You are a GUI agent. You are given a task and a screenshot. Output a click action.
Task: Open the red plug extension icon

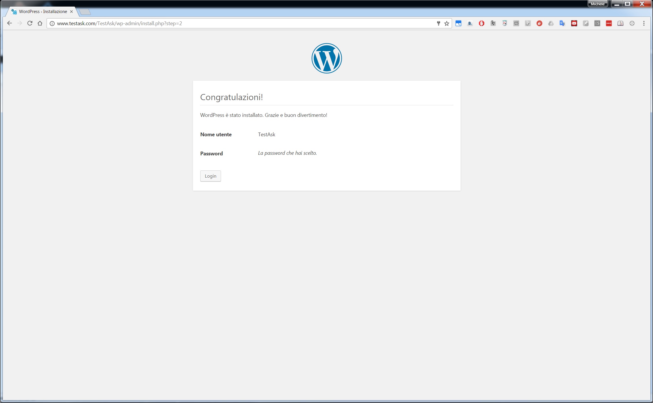539,23
